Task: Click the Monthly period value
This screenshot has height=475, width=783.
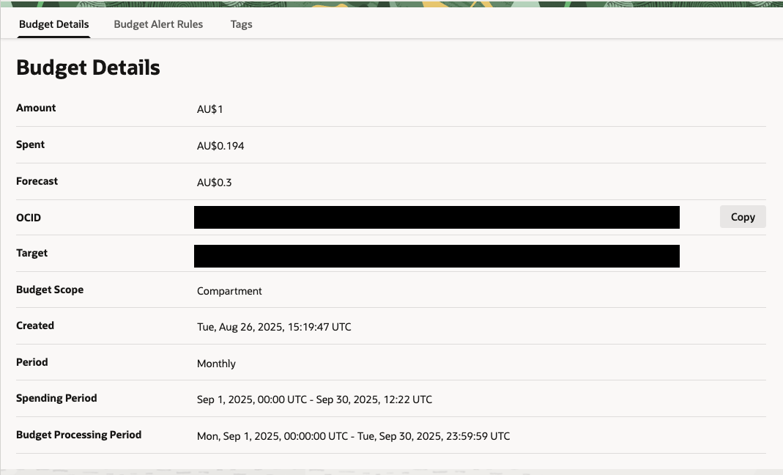Action: (216, 364)
